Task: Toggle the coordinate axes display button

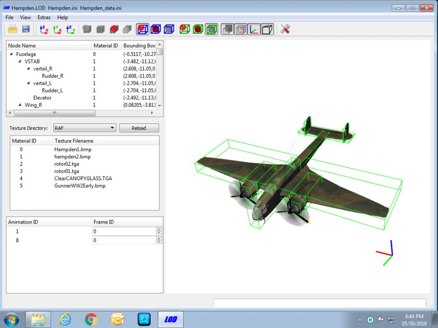Action: point(254,29)
